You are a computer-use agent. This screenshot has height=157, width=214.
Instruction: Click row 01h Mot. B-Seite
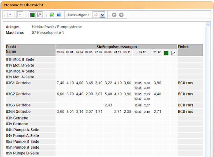104,59
